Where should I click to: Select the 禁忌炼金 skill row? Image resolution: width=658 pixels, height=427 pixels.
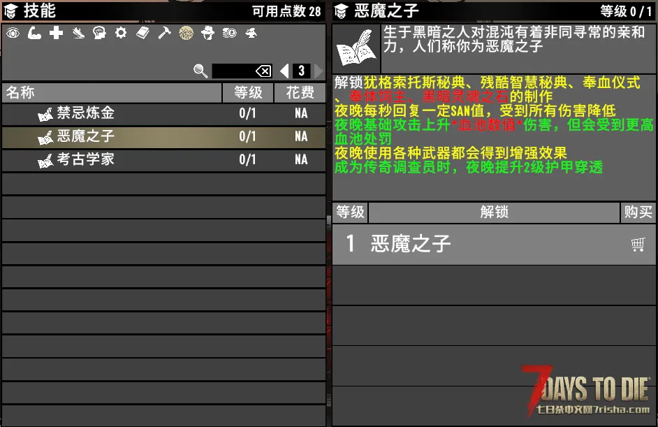(163, 113)
